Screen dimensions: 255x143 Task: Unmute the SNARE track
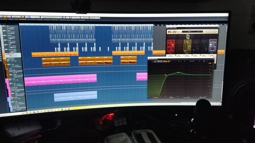pyautogui.click(x=4, y=31)
